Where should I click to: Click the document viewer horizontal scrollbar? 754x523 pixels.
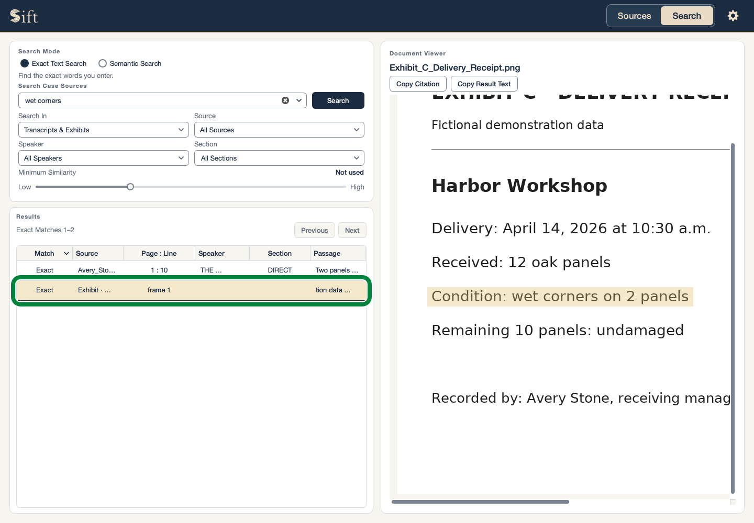click(x=480, y=502)
